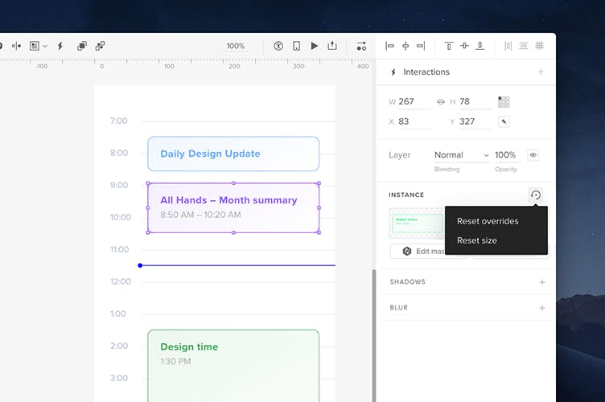Click the frame layout icon in toolbar

[x=35, y=46]
